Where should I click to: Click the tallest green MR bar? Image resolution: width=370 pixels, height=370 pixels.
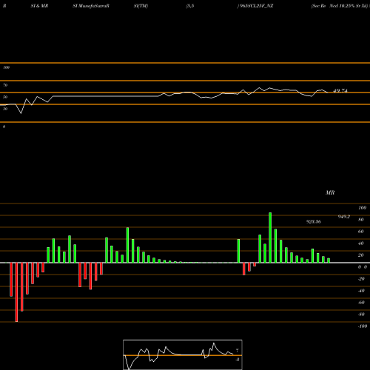tap(270, 238)
